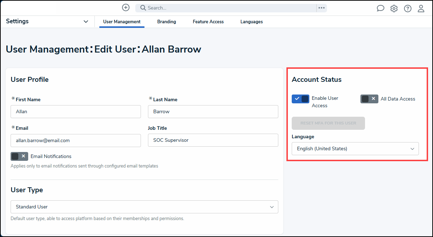Open the user profile icon

pos(421,8)
